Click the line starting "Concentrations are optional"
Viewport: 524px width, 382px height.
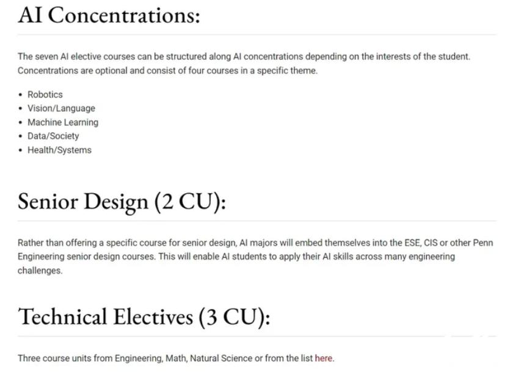[x=167, y=70]
